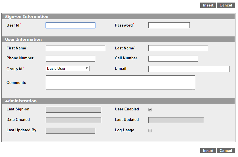Viewport: 238px width, 157px height.
Task: Click the User Information section header
Action: point(118,39)
